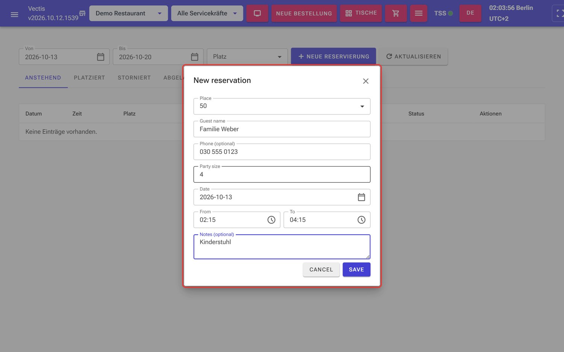Viewport: 564px width, 352px height.
Task: Open the Alle Servicekräfte dropdown
Action: [x=207, y=14]
